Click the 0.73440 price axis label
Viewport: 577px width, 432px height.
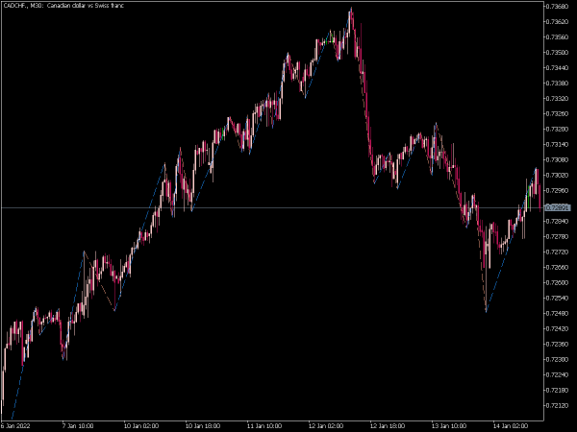click(558, 68)
